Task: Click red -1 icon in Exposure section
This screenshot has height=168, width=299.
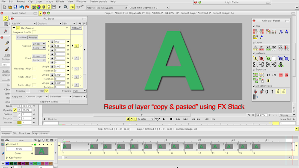Action: (x=281, y=75)
